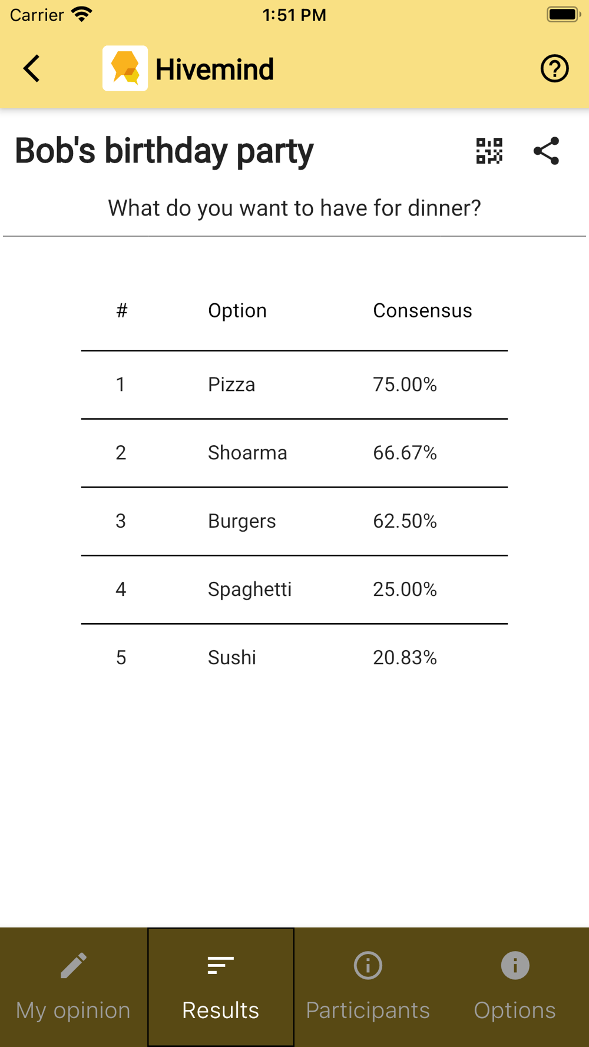The height and width of the screenshot is (1047, 589).
Task: Tap the Hivemind logo icon
Action: point(125,68)
